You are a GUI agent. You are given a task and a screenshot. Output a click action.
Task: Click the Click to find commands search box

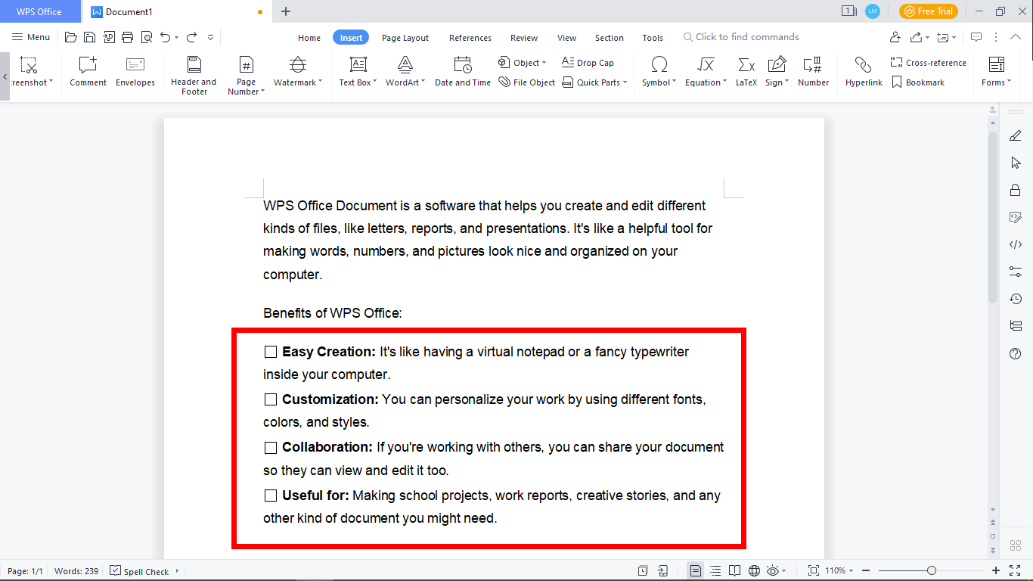[x=741, y=37]
